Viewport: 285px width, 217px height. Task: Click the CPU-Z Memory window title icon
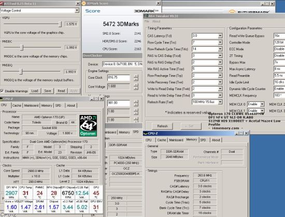(x=146, y=134)
